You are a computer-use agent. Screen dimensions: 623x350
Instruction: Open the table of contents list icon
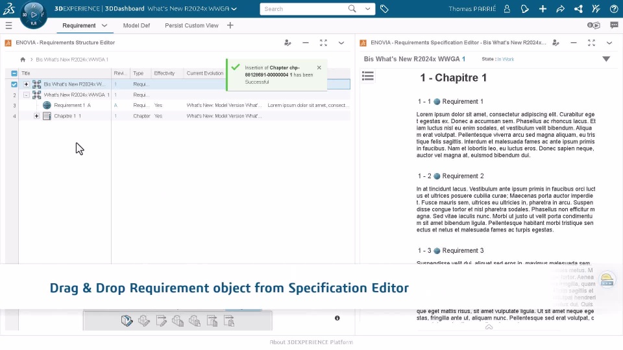(x=368, y=76)
